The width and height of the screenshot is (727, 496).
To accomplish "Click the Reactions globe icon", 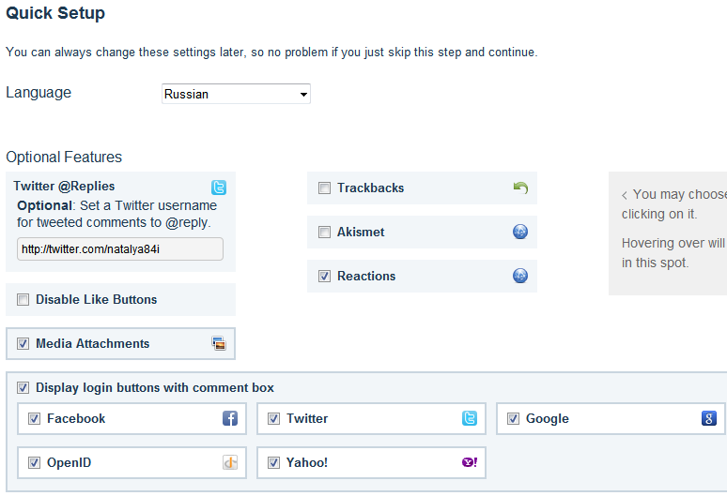I will (x=520, y=276).
